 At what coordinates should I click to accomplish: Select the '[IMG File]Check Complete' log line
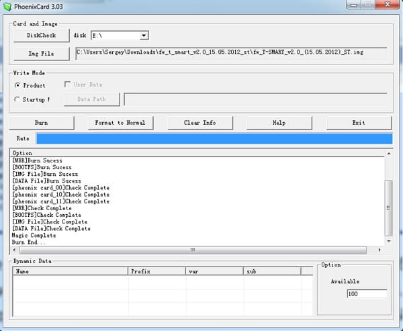click(50, 222)
